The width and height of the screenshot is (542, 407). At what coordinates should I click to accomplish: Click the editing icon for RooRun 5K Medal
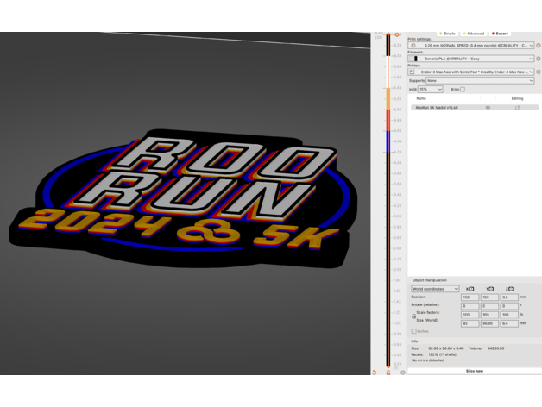point(517,108)
